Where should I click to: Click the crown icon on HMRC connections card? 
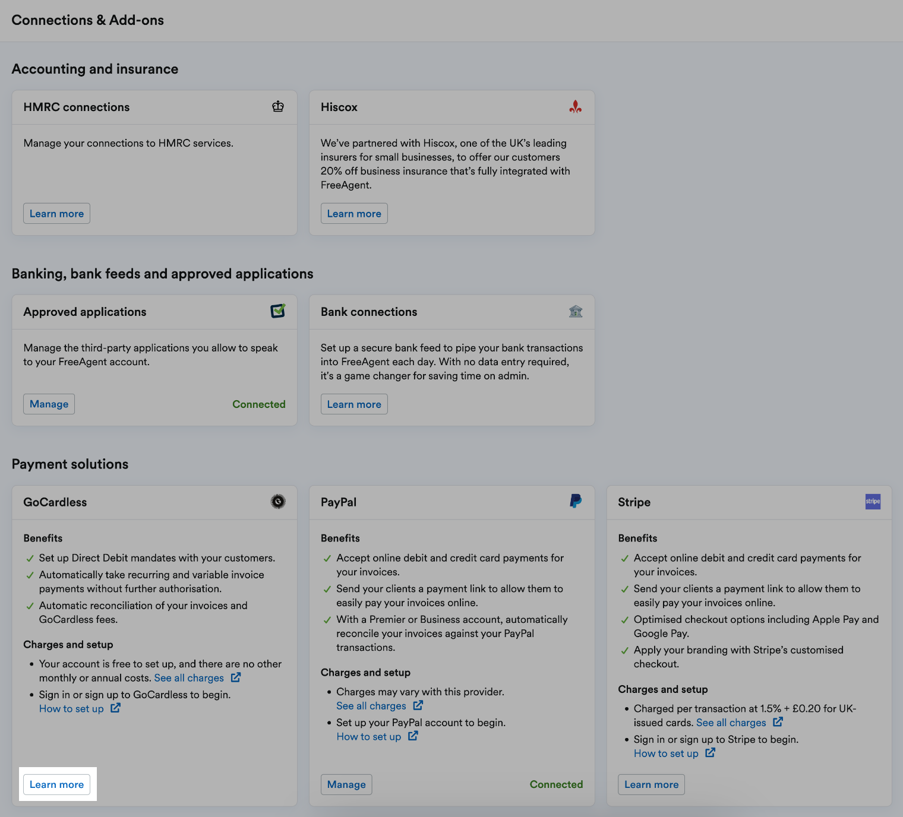coord(278,106)
